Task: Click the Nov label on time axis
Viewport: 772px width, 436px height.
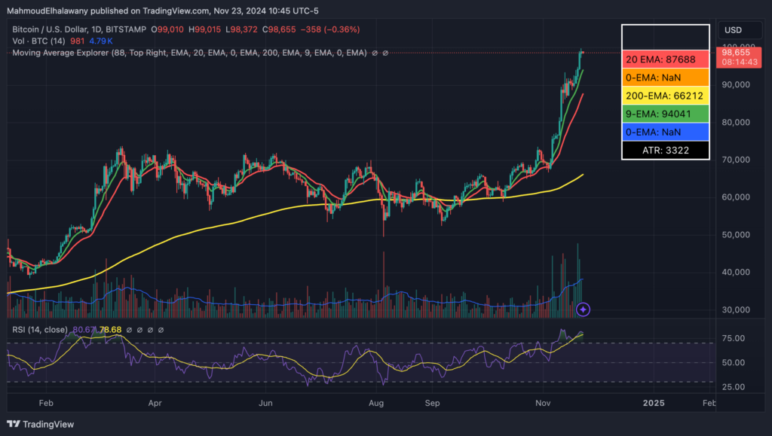Action: click(543, 403)
